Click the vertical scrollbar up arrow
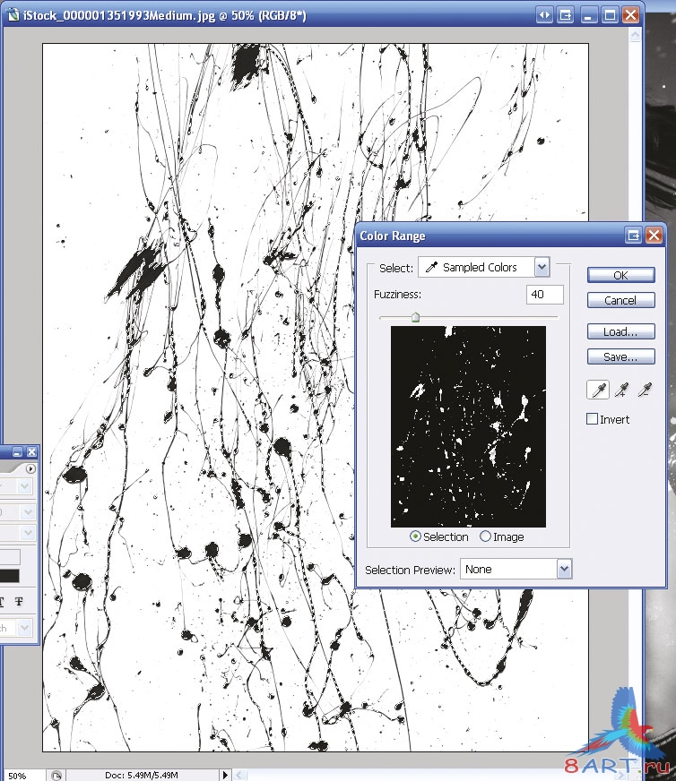Image resolution: width=676 pixels, height=781 pixels. point(635,35)
